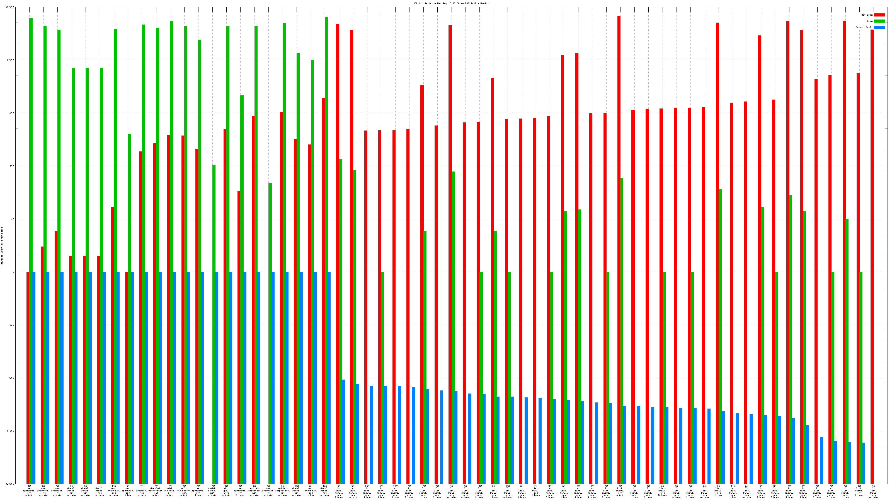Click the 0.01 y-axis tick label
The height and width of the screenshot is (502, 892).
pos(11,378)
